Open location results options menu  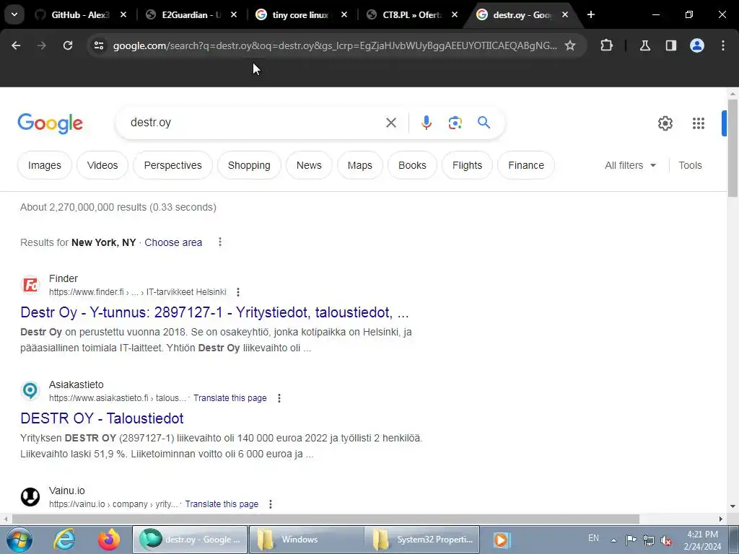coord(219,242)
